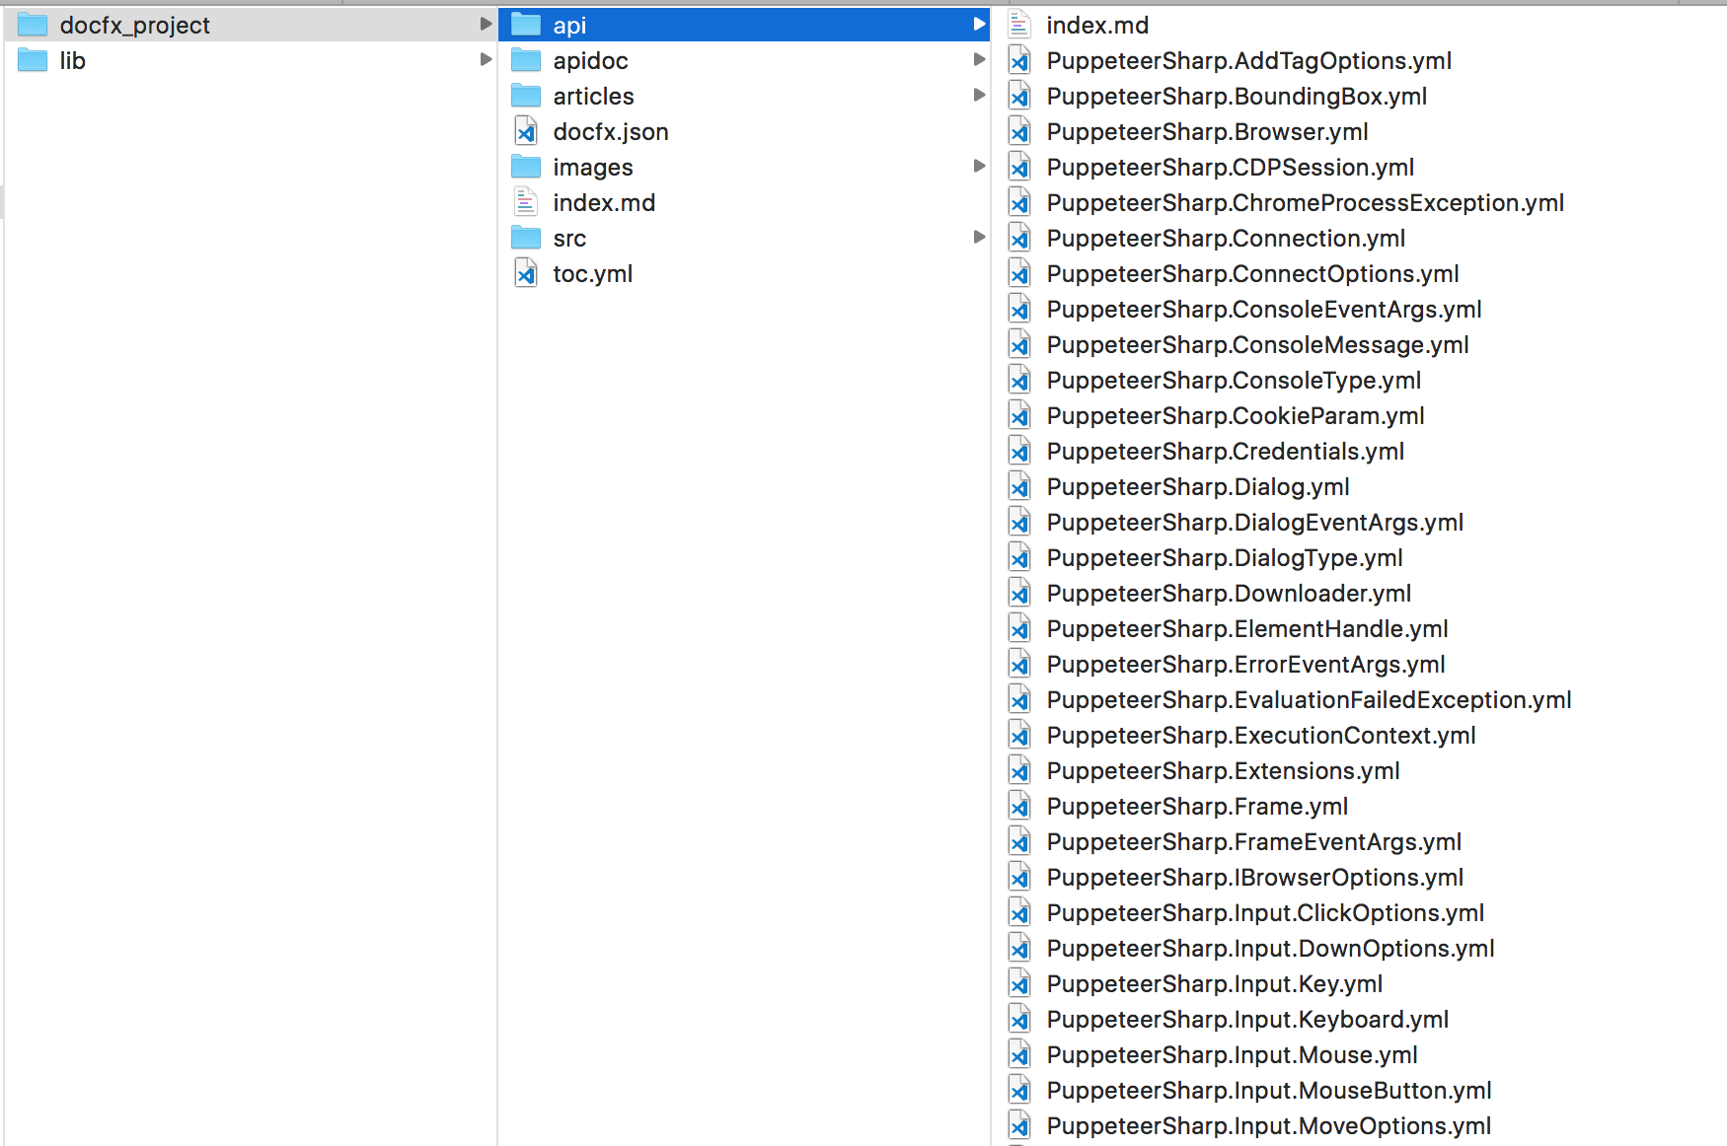Click the toc.yml file icon

[526, 273]
